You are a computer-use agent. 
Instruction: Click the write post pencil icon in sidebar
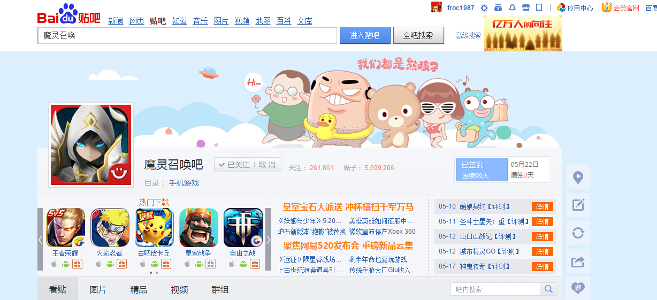click(578, 205)
